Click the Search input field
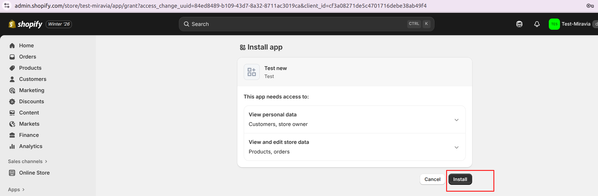The image size is (598, 196). [x=297, y=24]
